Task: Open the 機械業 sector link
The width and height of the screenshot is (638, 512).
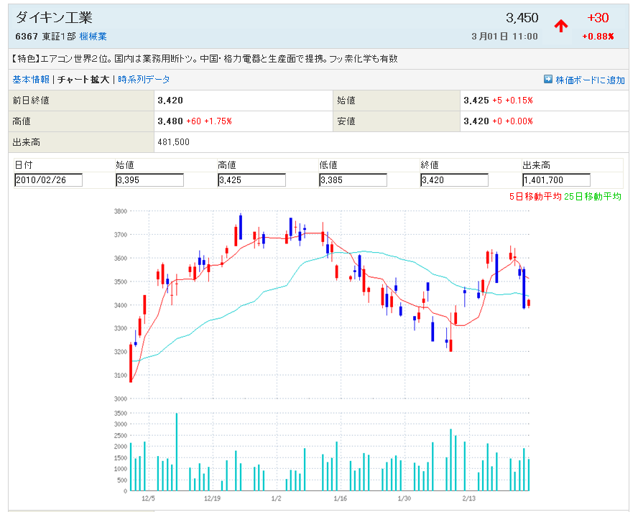Action: [x=93, y=37]
